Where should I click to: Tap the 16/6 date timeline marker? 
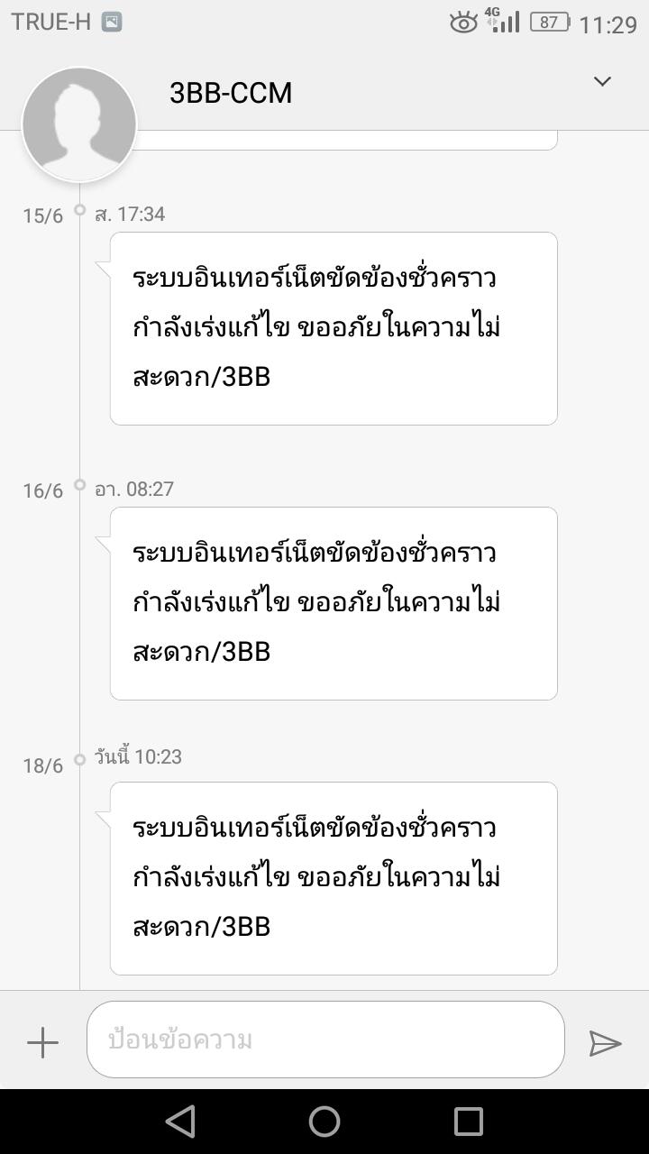click(x=43, y=490)
